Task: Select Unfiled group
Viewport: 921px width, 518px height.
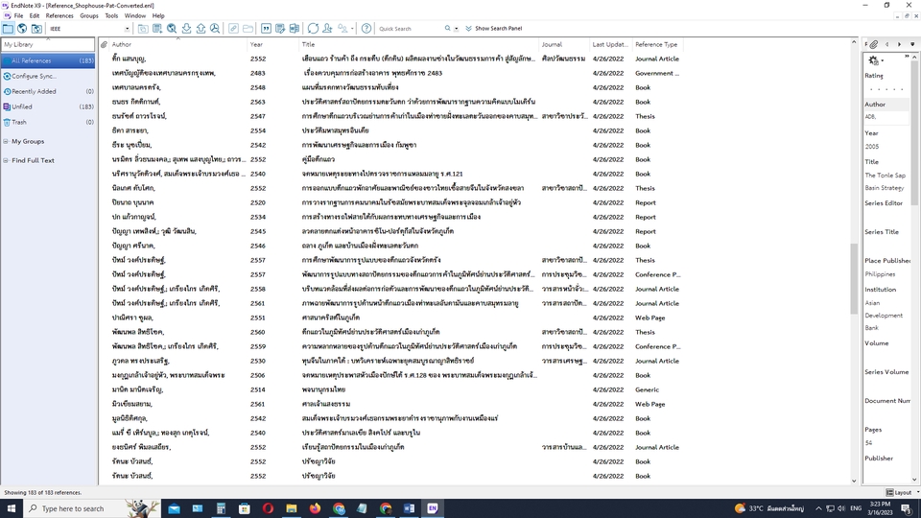Action: 48,106
